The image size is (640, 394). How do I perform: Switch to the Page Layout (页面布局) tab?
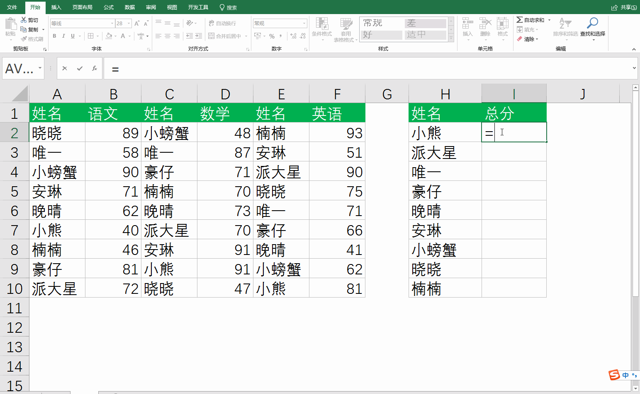pyautogui.click(x=82, y=7)
